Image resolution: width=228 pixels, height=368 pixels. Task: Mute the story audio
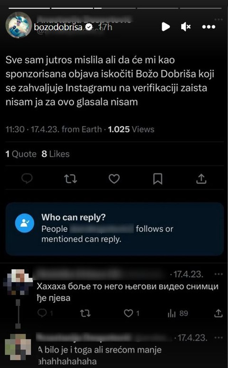pos(185,27)
